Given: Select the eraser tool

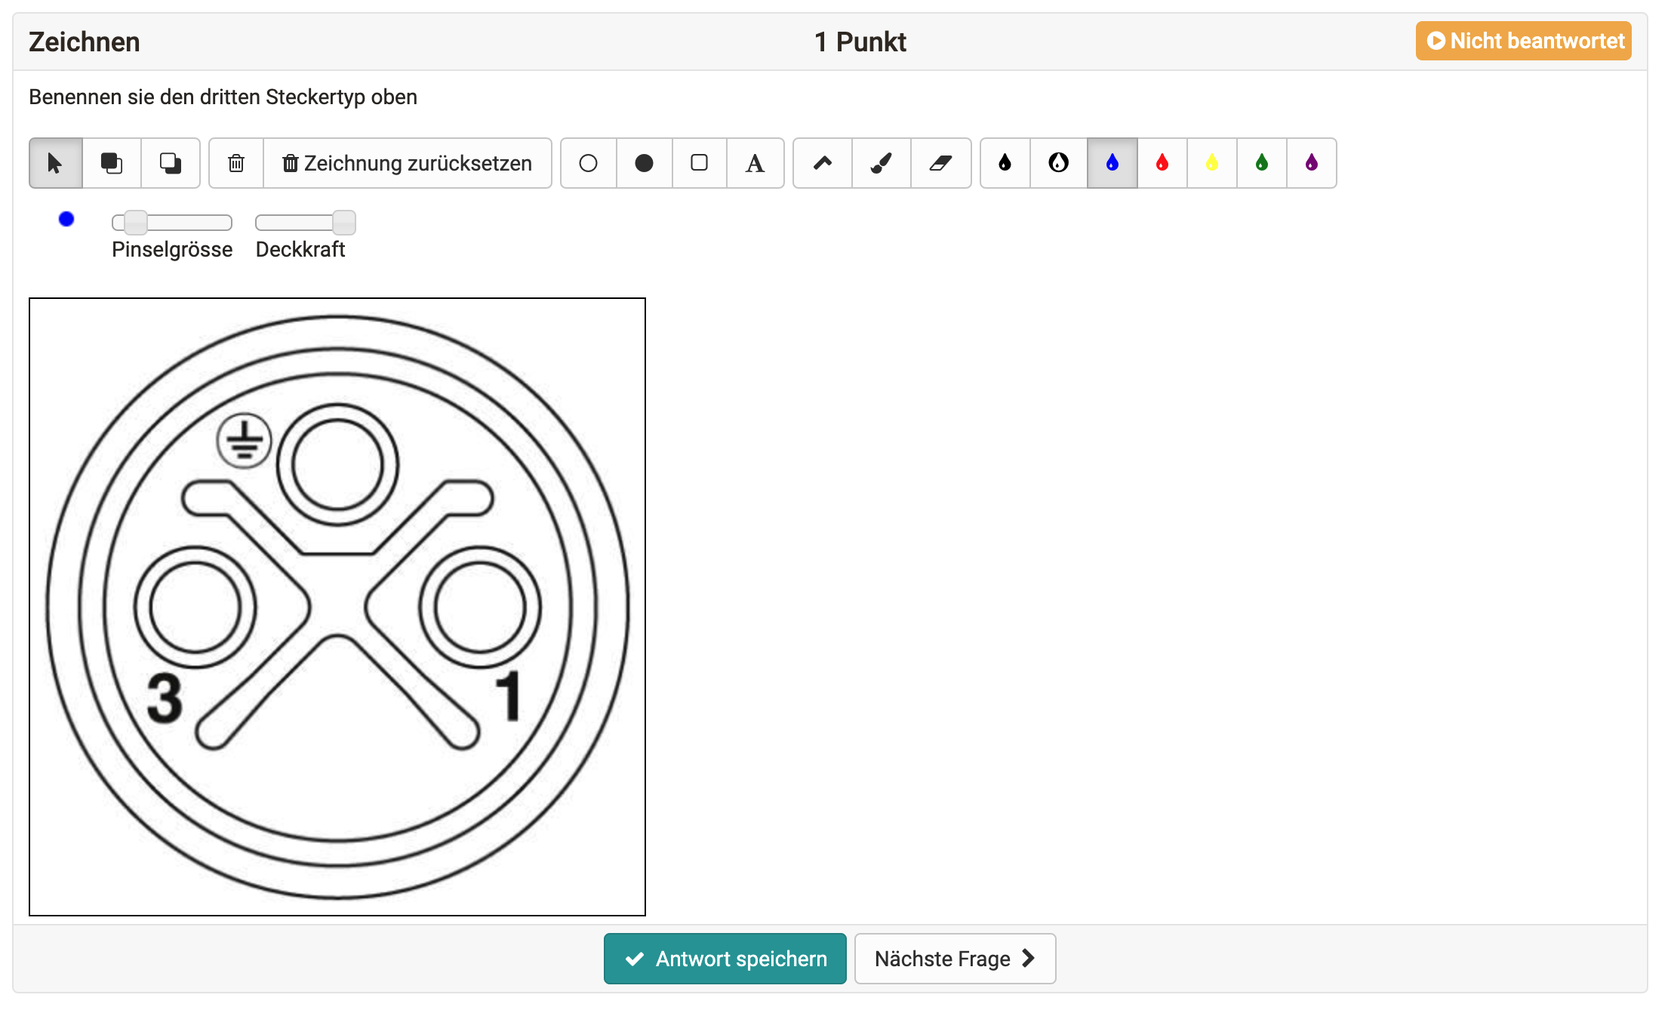Looking at the screenshot, I should [x=940, y=163].
